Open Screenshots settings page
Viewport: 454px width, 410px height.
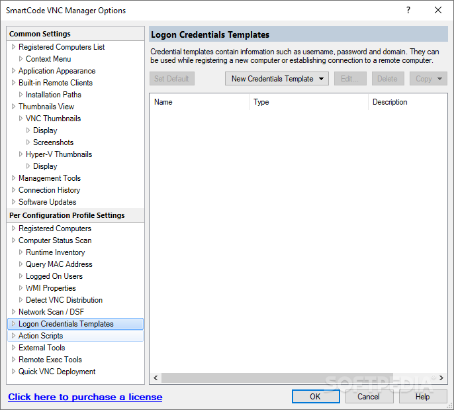[x=53, y=142]
